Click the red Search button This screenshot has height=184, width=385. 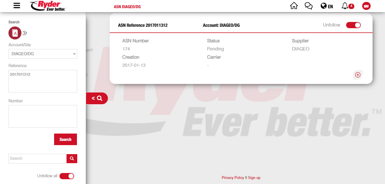[65, 139]
